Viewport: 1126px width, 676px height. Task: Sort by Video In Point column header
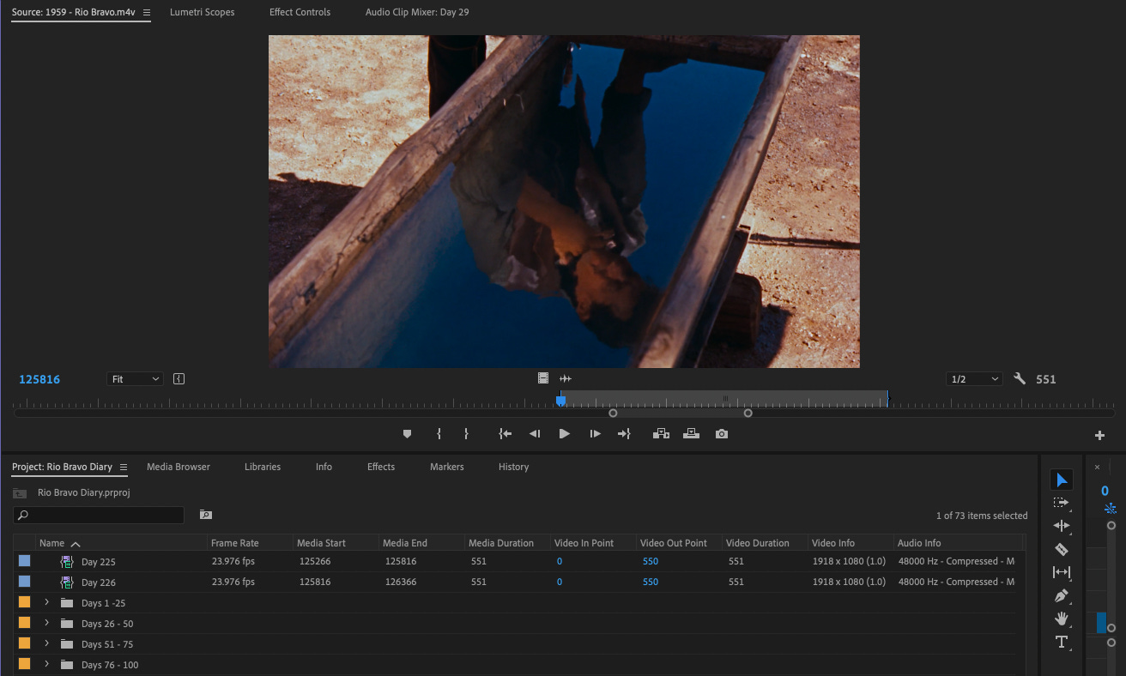click(x=584, y=543)
